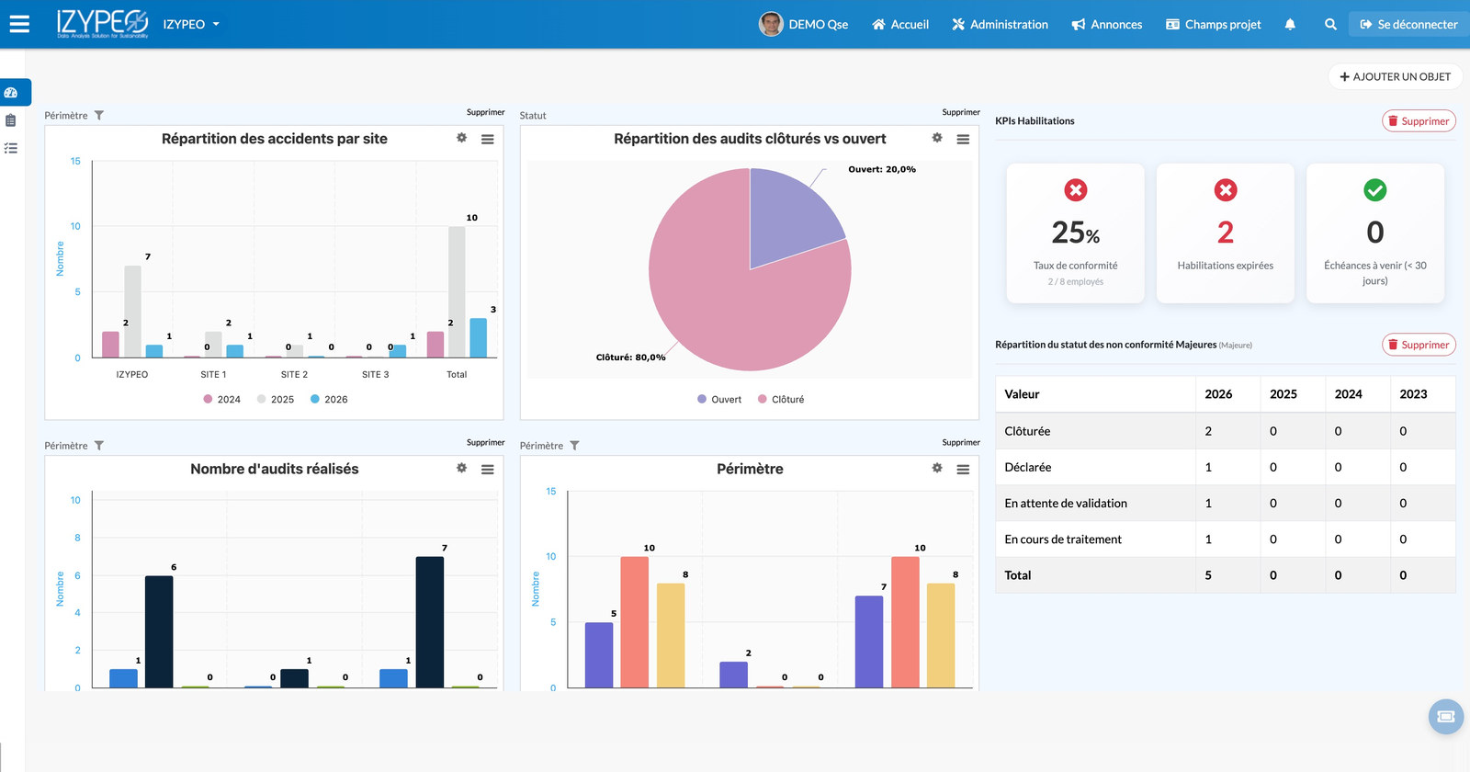Select the Clôturée table row label
The width and height of the screenshot is (1470, 772).
[x=1027, y=431]
